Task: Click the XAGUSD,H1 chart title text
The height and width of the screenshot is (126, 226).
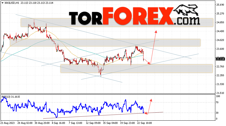Action: tap(12, 3)
